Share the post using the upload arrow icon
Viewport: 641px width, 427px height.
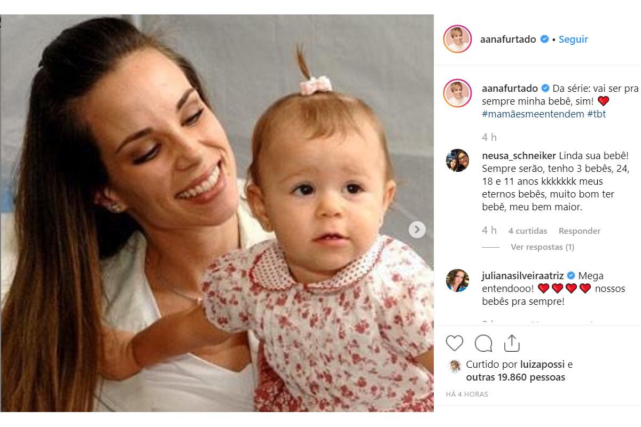pyautogui.click(x=512, y=343)
